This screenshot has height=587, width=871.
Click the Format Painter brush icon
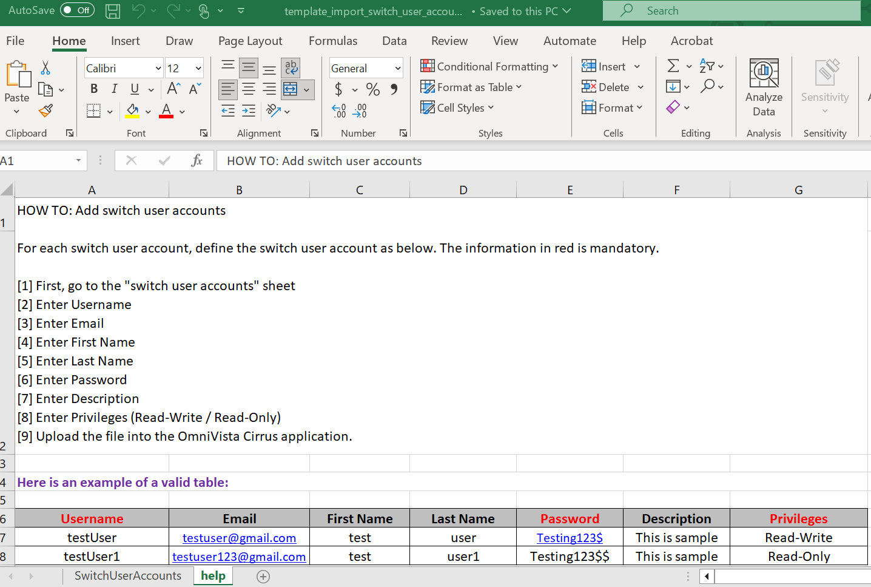click(x=45, y=110)
